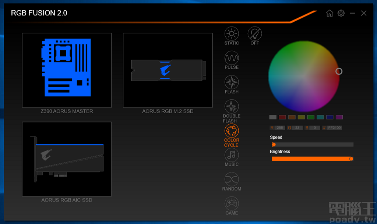Viewport: 377px width, 224px height.
Task: Open the settings gear
Action: pyautogui.click(x=341, y=13)
